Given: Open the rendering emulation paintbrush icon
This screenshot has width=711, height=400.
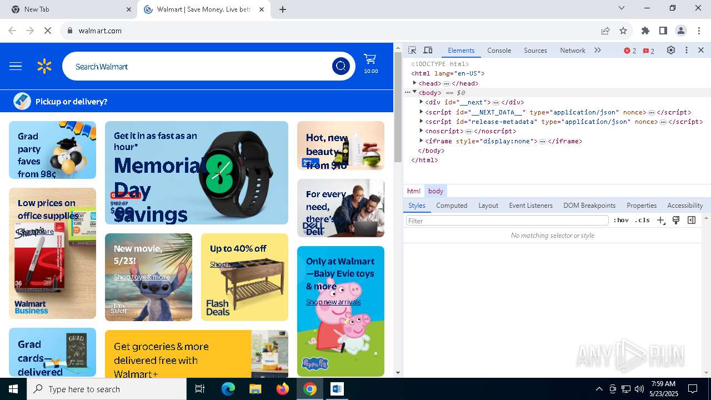Looking at the screenshot, I should point(676,221).
